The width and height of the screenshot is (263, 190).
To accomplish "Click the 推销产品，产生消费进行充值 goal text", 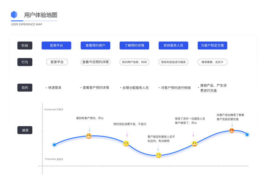I will (213, 88).
